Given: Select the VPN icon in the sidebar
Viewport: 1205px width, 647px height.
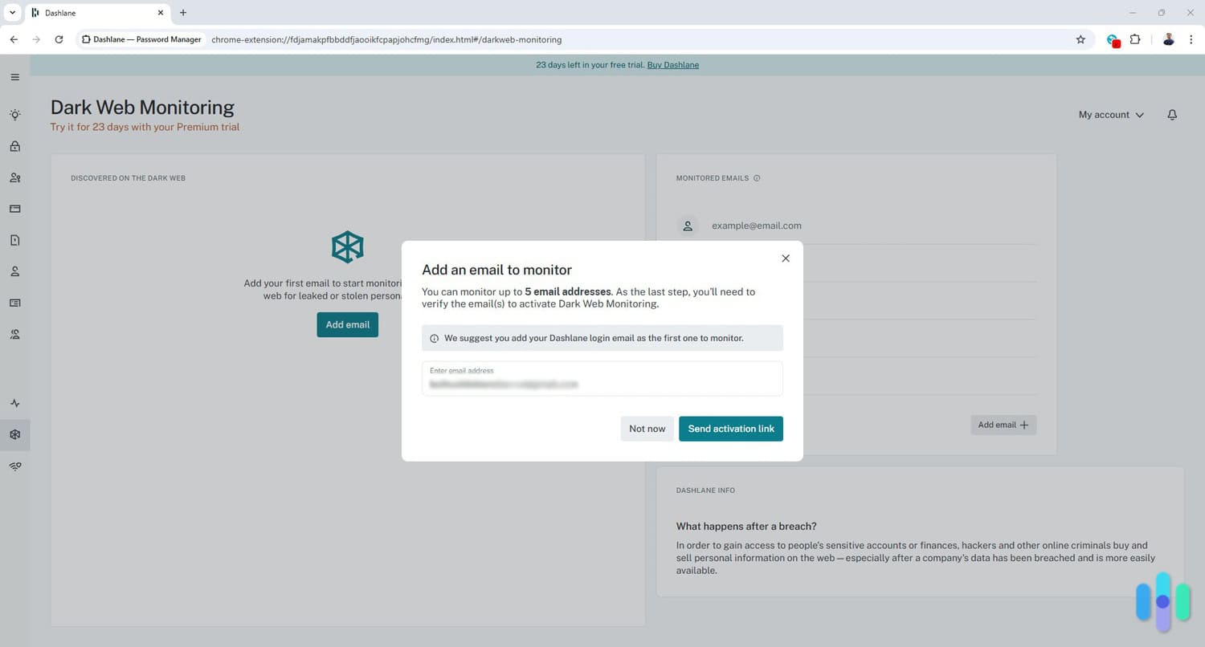Looking at the screenshot, I should (14, 466).
